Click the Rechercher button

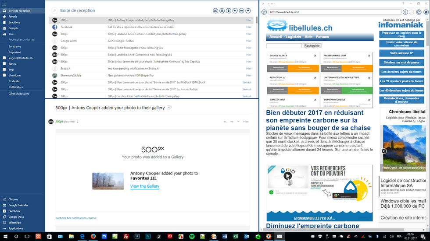click(312, 45)
